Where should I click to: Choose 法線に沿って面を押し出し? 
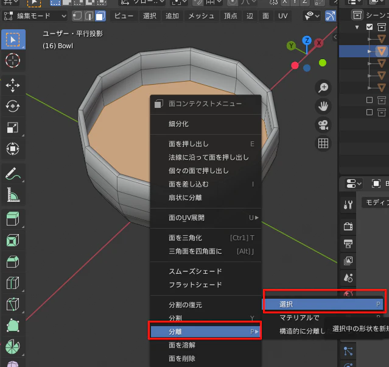tap(205, 157)
